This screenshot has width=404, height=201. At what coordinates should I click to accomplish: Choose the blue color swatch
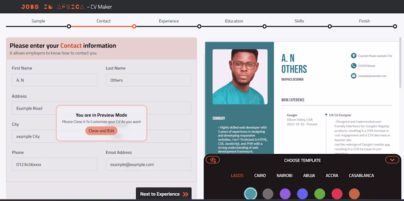pos(302,194)
